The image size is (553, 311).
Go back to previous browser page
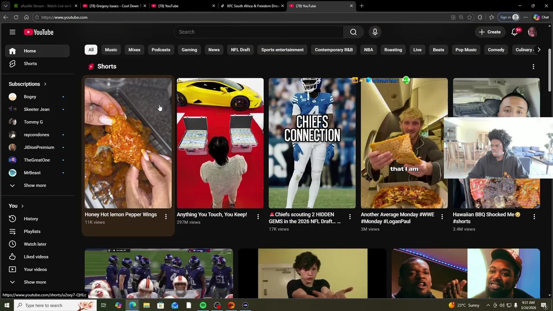[6, 17]
